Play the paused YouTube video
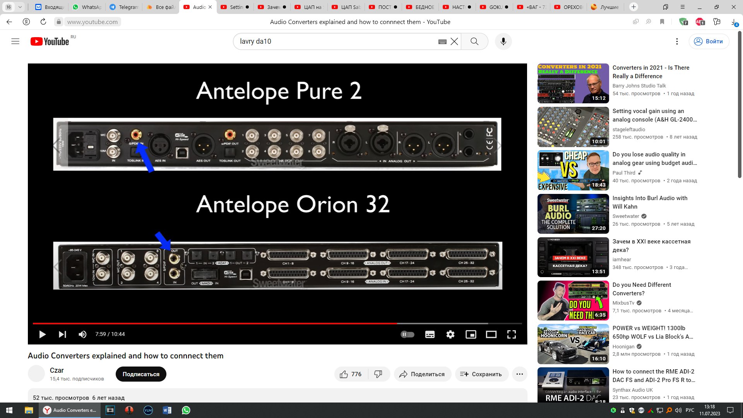743x418 pixels. click(43, 334)
